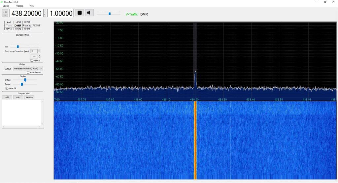Select NX48 decoding mode
The width and height of the screenshot is (338, 183).
coord(9,29)
